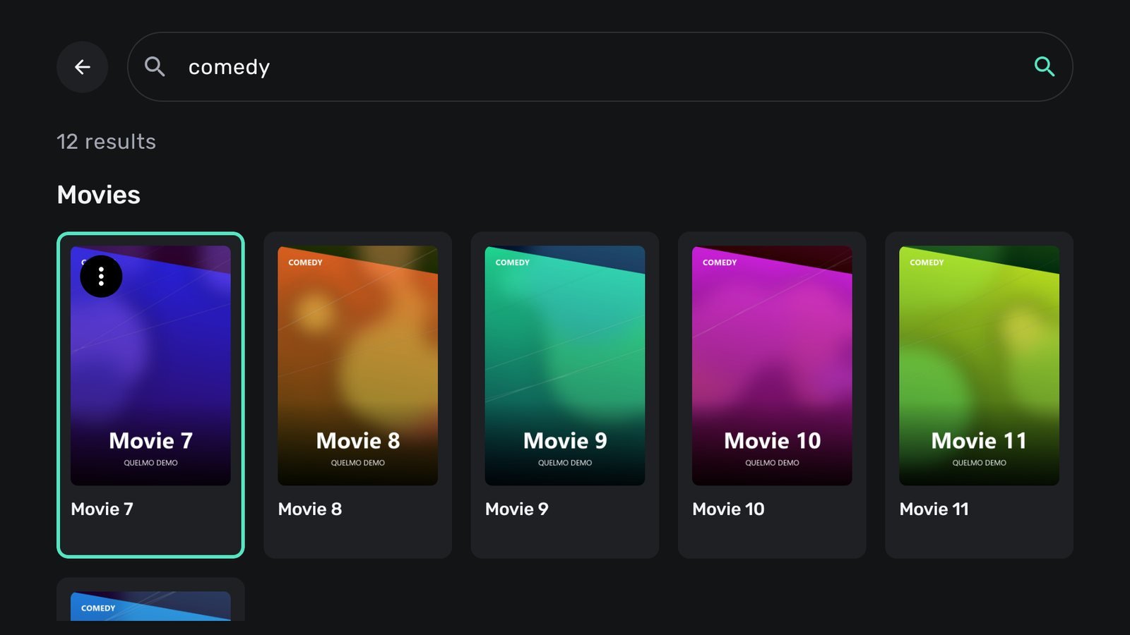Click the COMEDY tag on Movie 11 poster

pos(927,262)
